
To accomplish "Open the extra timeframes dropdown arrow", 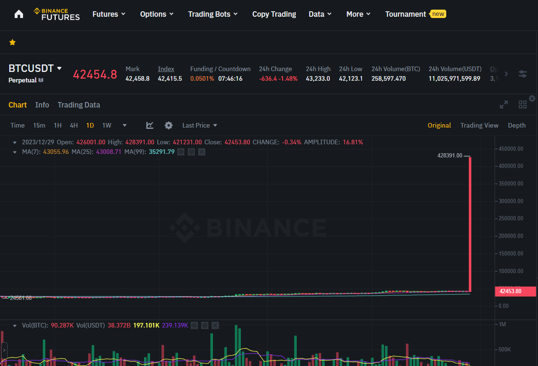I will click(x=124, y=125).
